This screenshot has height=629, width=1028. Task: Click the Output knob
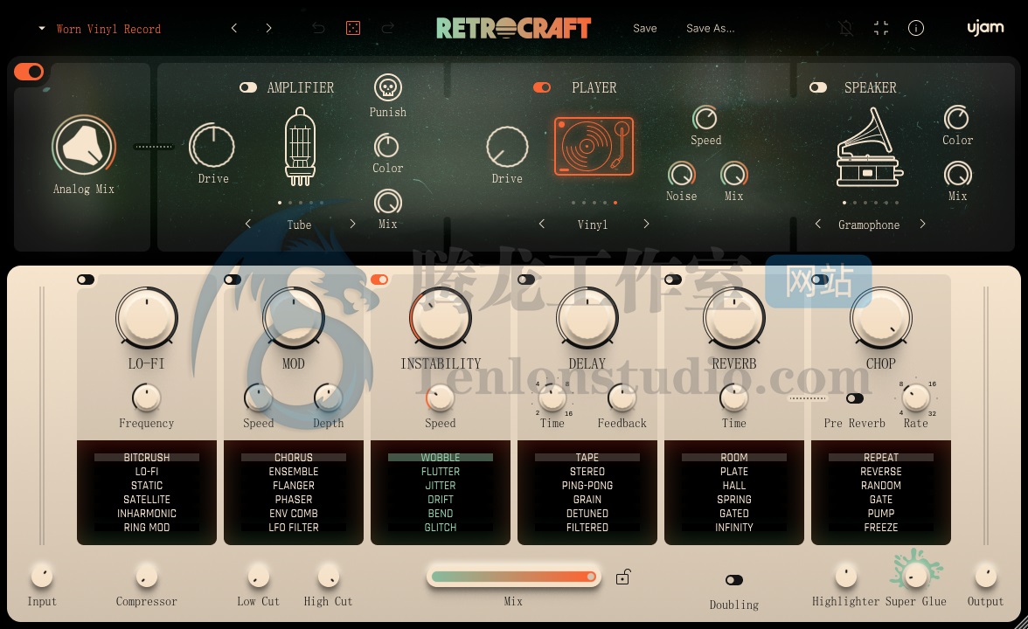click(x=985, y=576)
